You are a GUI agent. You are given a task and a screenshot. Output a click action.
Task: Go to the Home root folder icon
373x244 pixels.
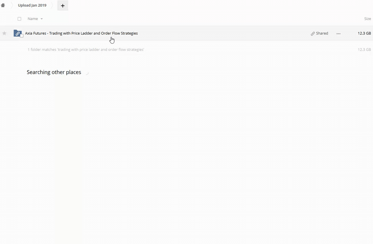point(3,5)
